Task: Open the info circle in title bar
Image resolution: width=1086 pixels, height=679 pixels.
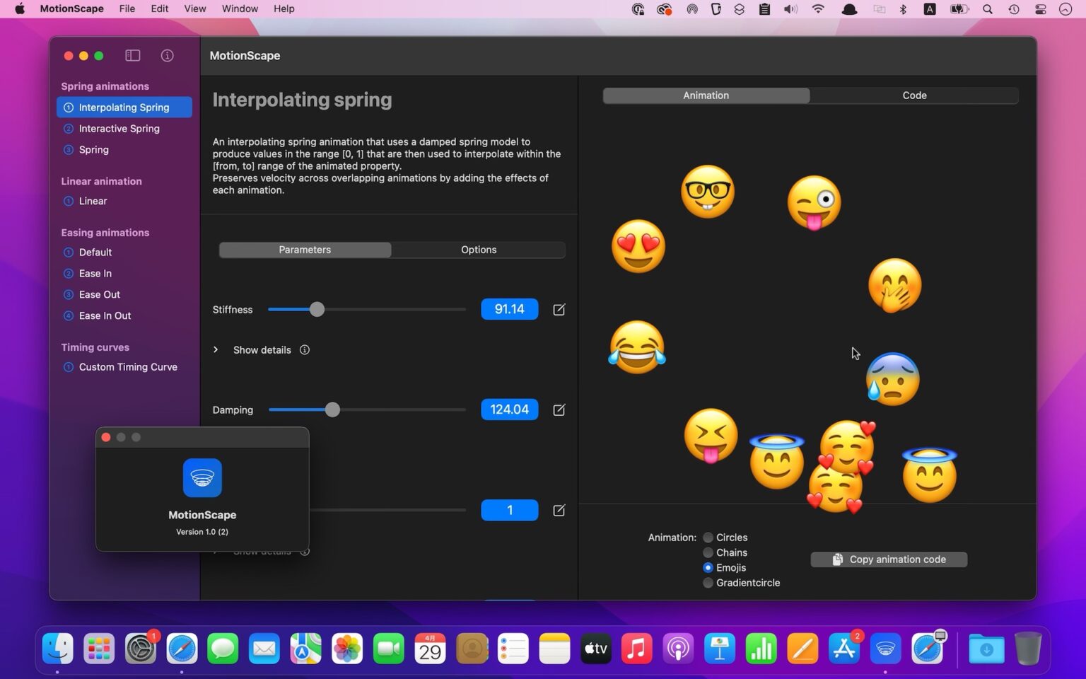Action: [167, 56]
